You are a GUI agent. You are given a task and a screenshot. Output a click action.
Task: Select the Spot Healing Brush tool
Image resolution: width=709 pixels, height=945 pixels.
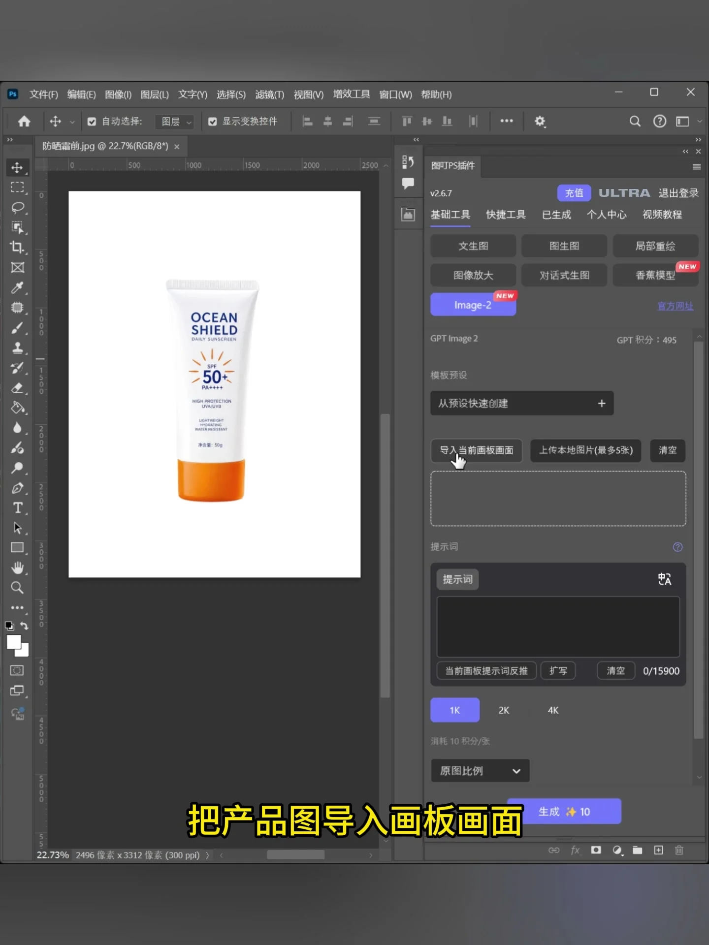[17, 308]
